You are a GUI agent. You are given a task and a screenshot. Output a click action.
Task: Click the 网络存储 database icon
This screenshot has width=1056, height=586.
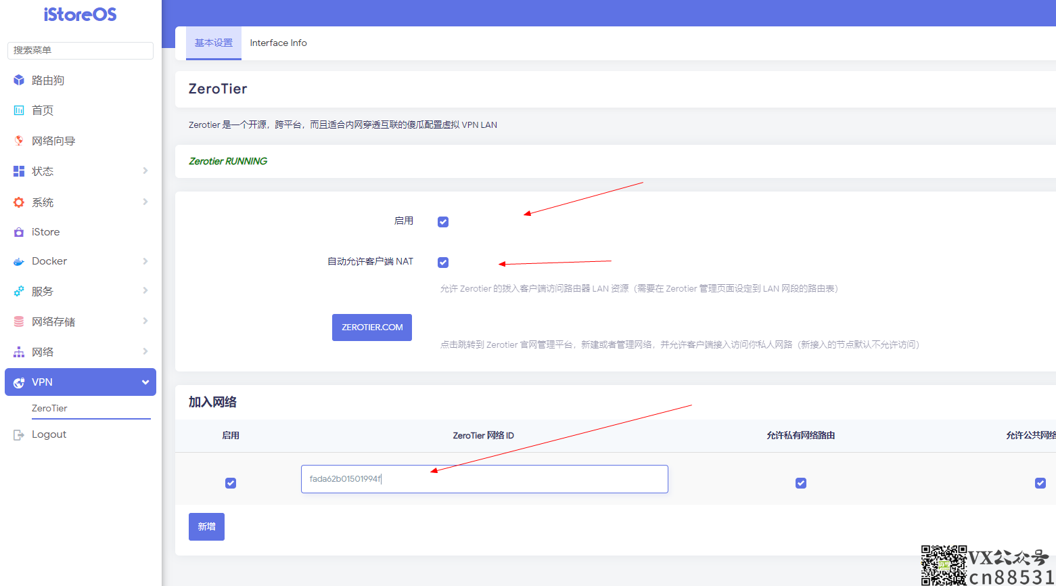(19, 321)
